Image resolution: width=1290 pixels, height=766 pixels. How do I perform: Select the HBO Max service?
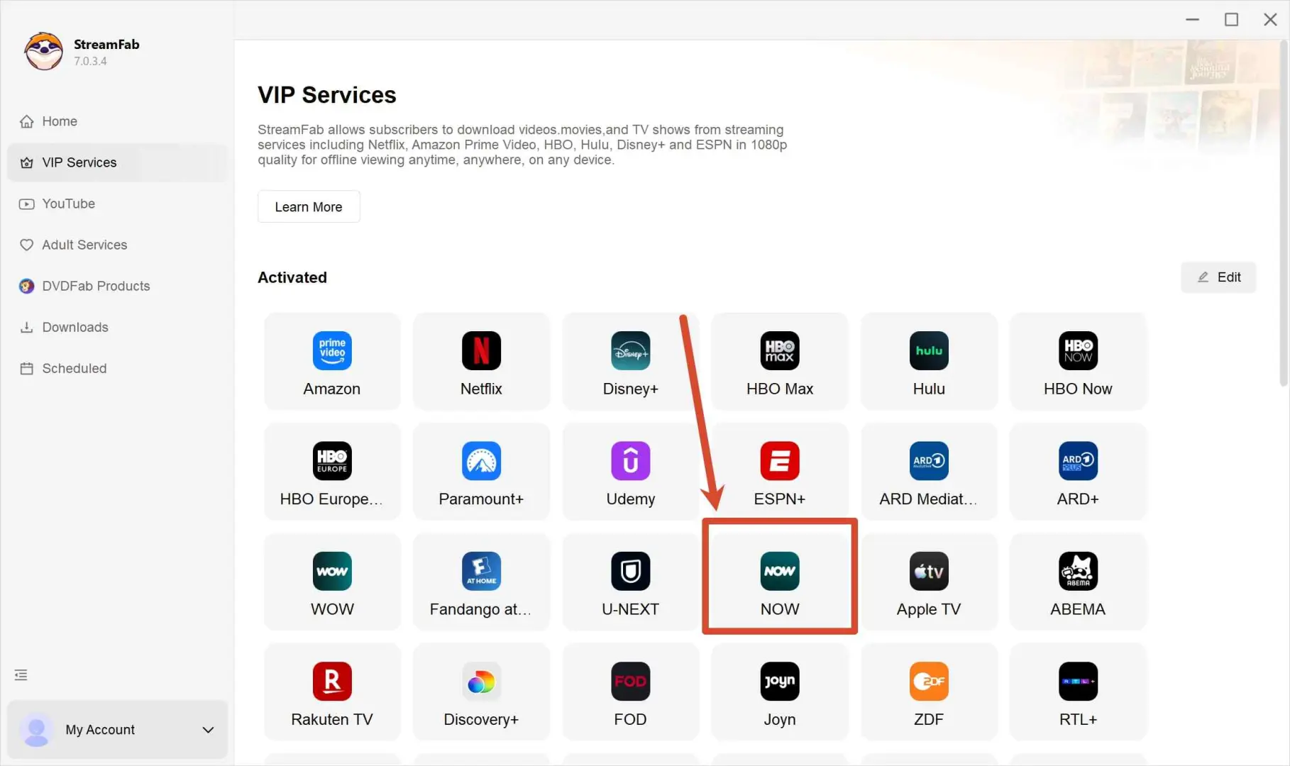[x=780, y=362]
